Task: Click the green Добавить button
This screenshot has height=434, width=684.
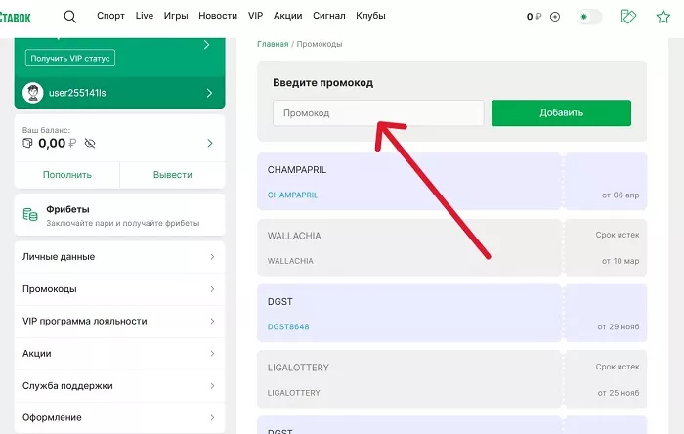Action: [x=561, y=113]
